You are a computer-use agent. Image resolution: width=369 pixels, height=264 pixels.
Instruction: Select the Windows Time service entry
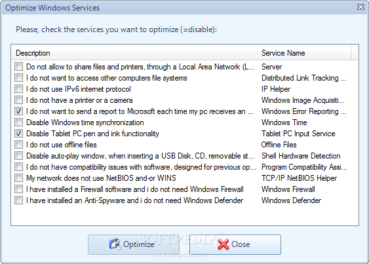[284, 123]
